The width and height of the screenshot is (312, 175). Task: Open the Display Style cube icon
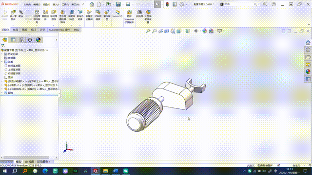click(x=187, y=31)
